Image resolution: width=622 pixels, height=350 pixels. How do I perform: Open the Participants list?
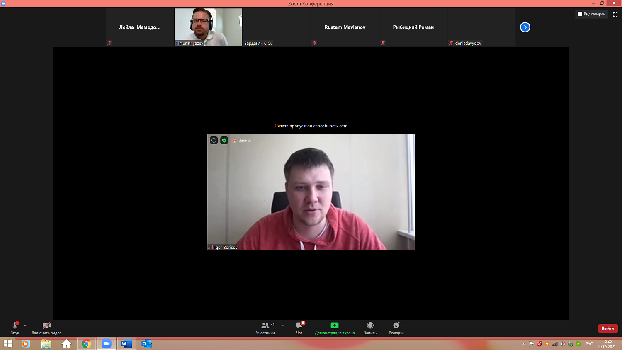pyautogui.click(x=265, y=328)
